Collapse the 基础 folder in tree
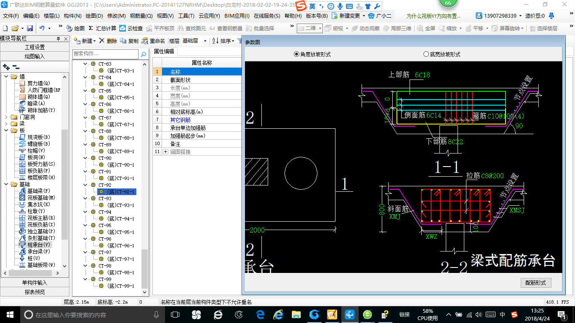The width and height of the screenshot is (575, 323). [6, 184]
